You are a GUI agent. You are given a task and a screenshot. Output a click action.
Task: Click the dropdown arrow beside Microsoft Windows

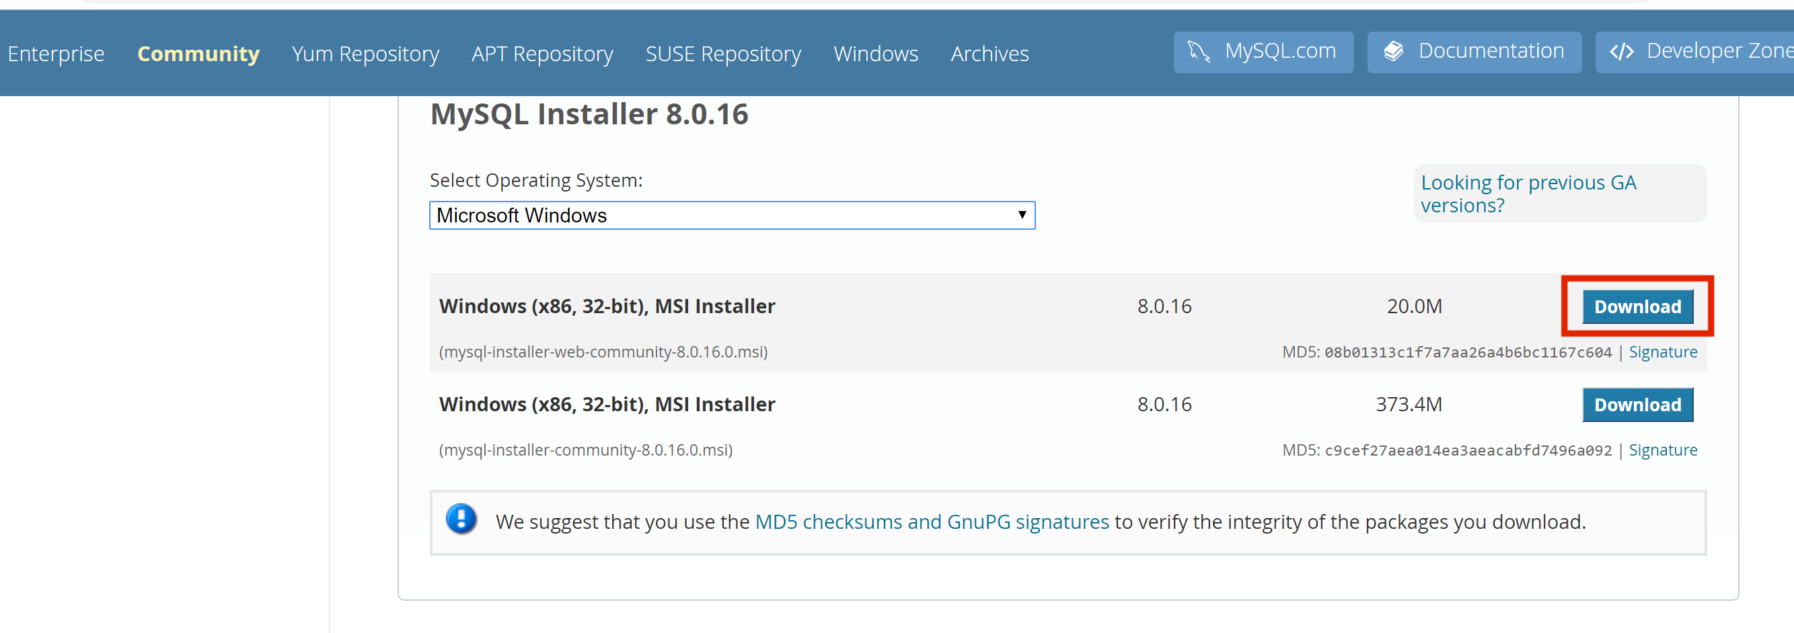pyautogui.click(x=1022, y=215)
